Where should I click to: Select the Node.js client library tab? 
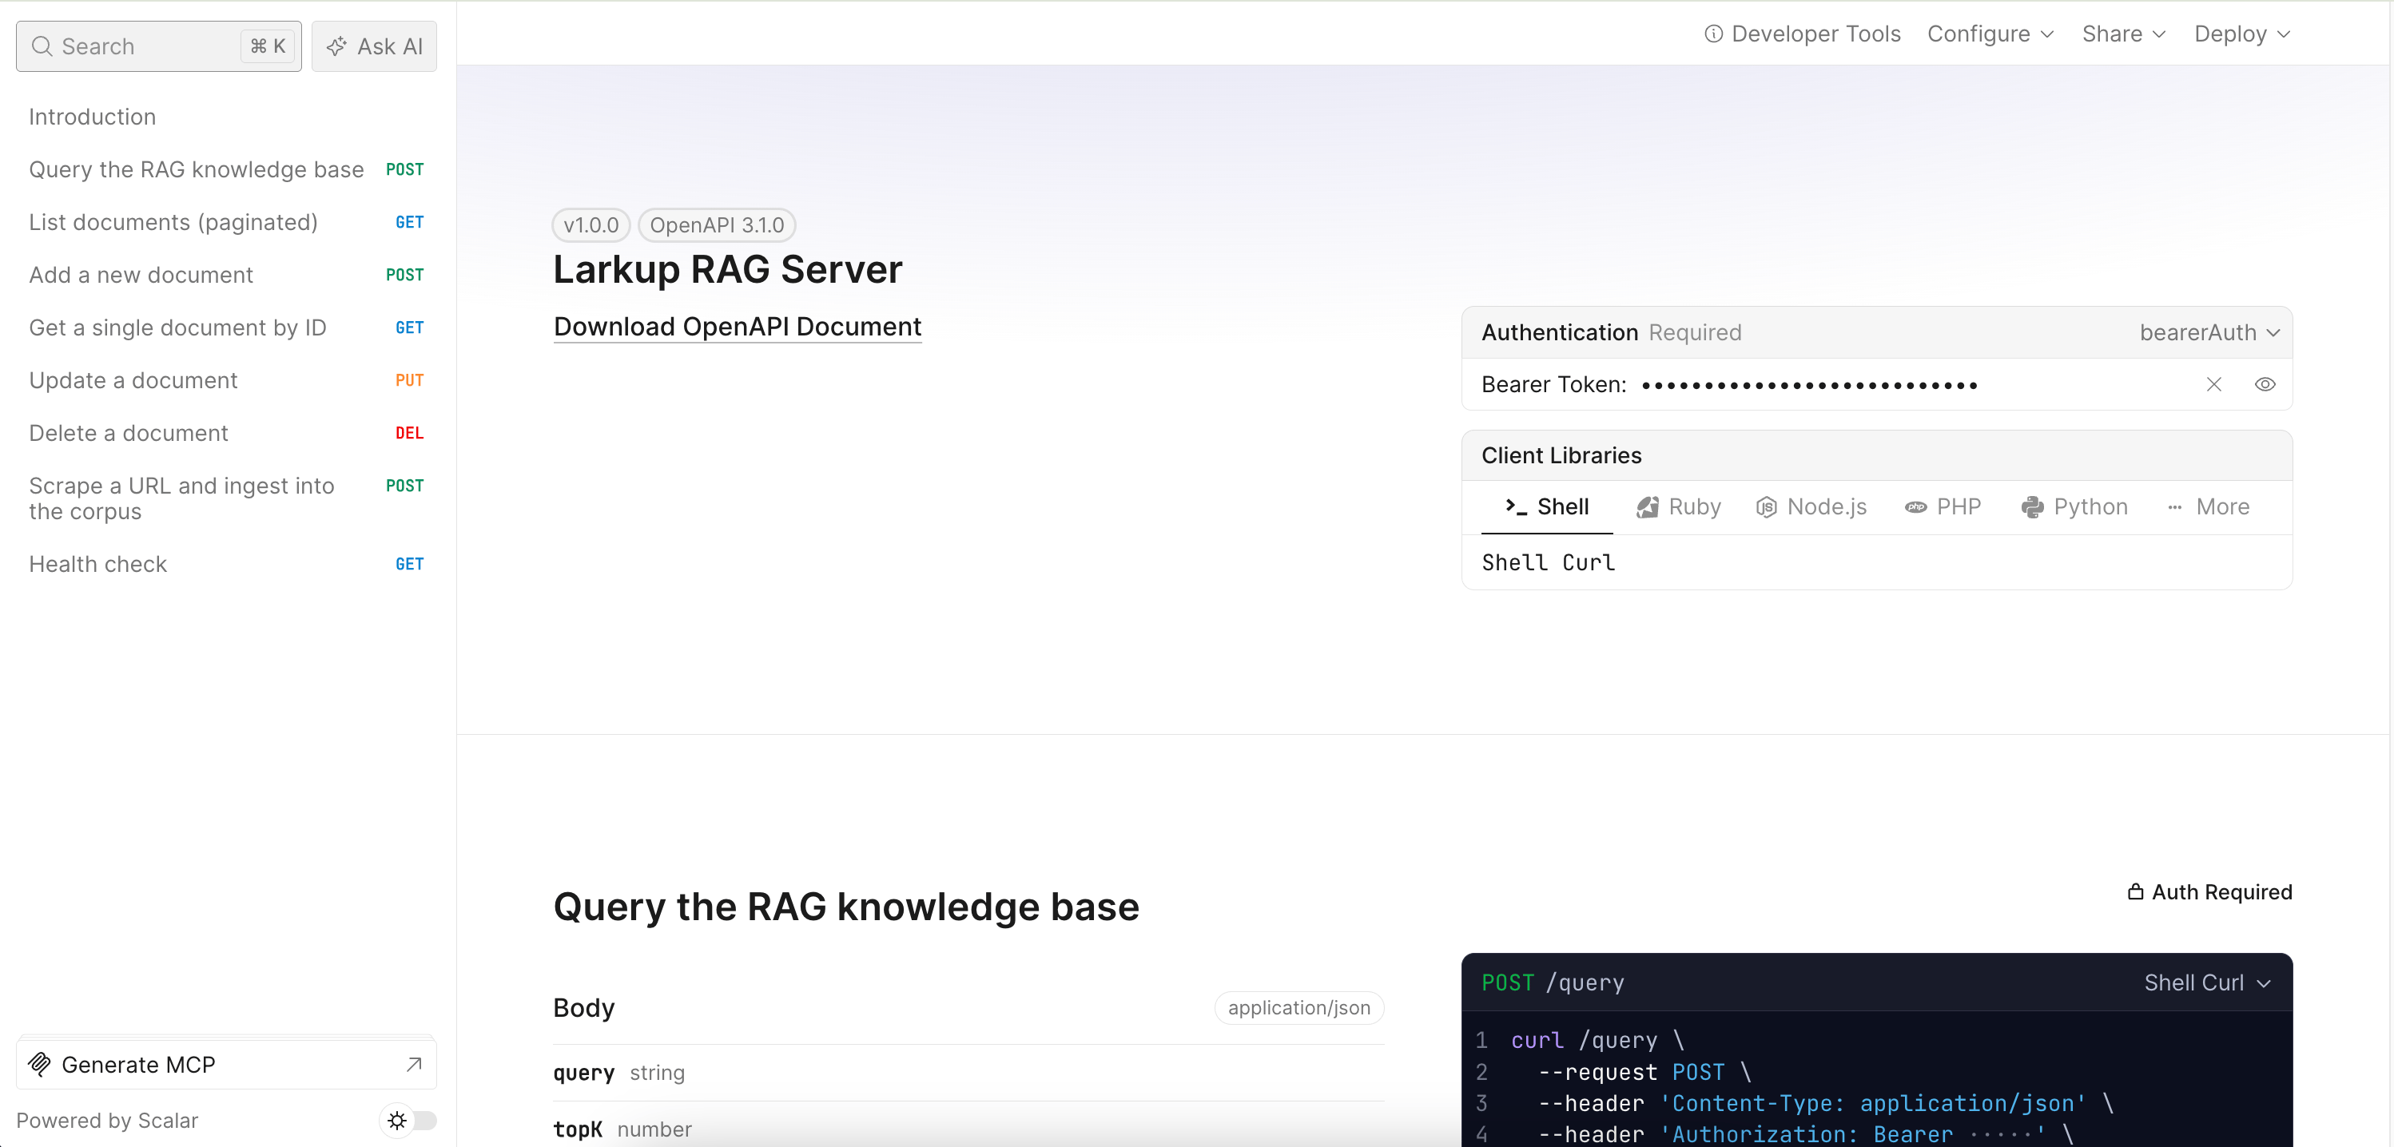1811,507
